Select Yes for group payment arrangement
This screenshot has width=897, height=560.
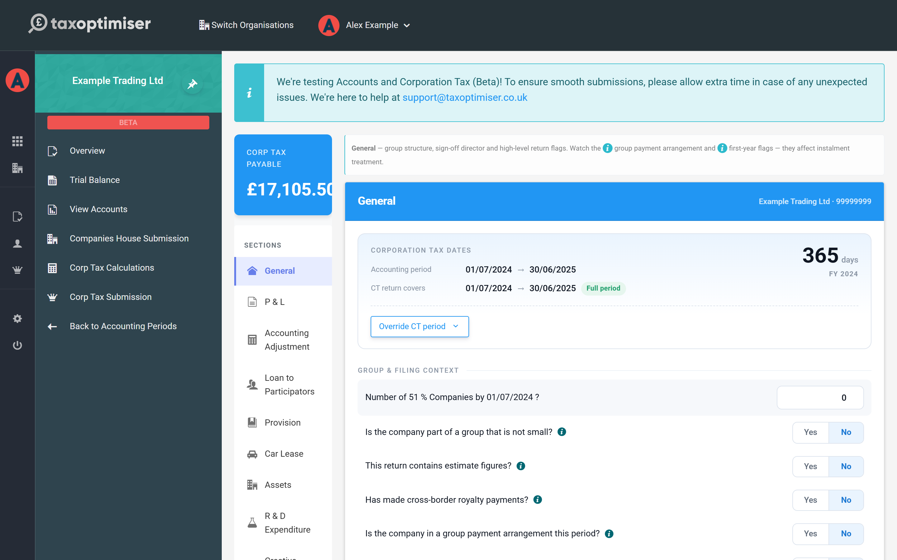click(810, 534)
